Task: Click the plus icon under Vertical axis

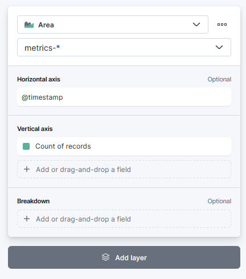Action: pos(27,169)
